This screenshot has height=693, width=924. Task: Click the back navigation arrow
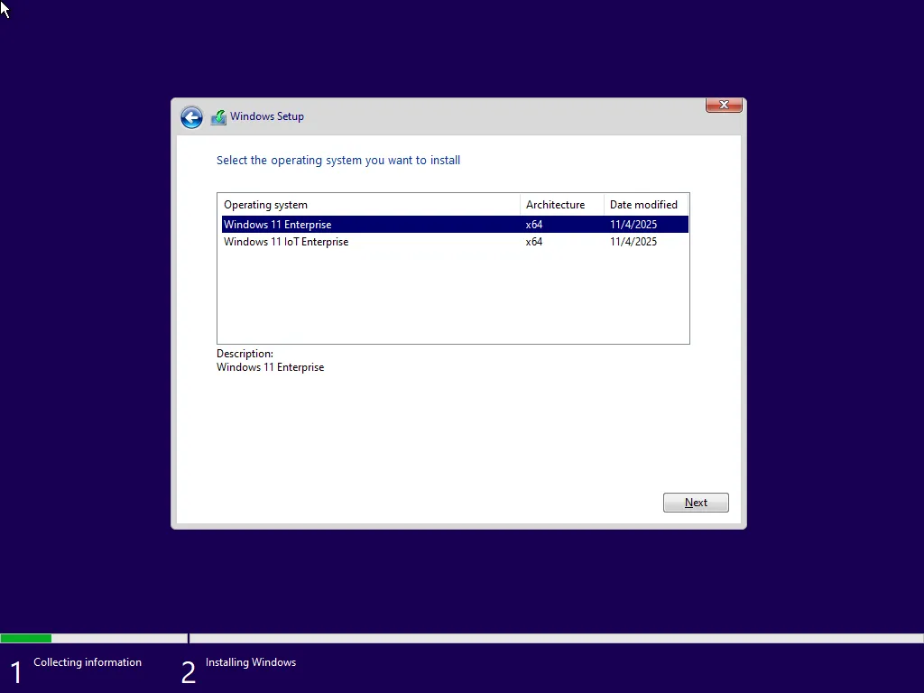click(x=191, y=117)
